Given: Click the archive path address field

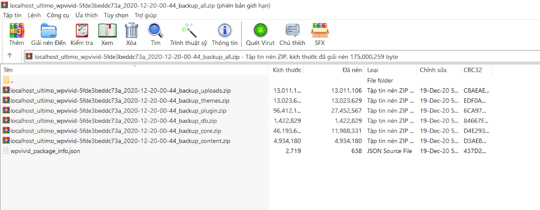Looking at the screenshot, I should coord(281,57).
